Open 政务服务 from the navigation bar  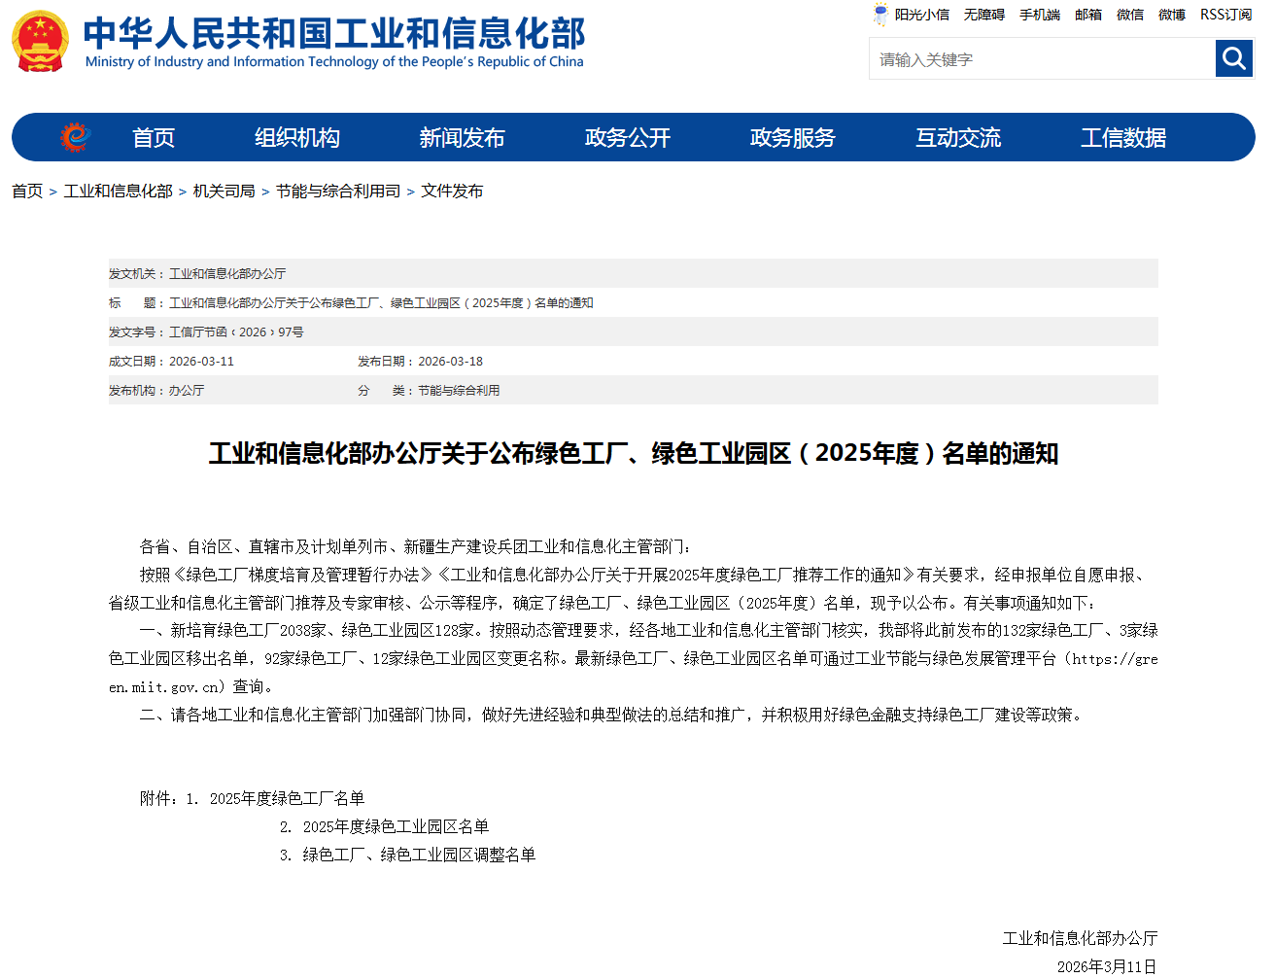tap(793, 138)
